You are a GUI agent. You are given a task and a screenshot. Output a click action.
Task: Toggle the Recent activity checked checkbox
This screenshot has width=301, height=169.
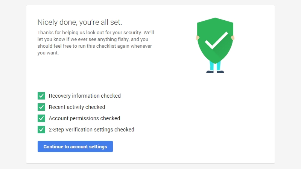coord(41,107)
